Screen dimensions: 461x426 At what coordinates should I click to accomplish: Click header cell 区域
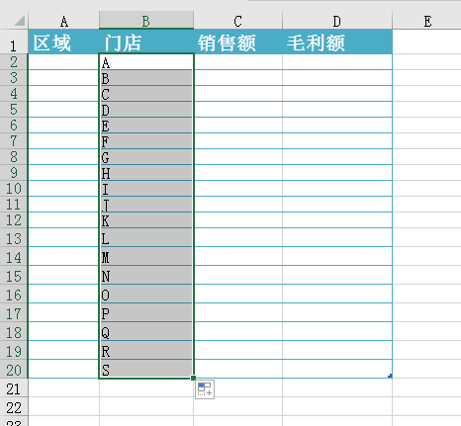point(64,42)
